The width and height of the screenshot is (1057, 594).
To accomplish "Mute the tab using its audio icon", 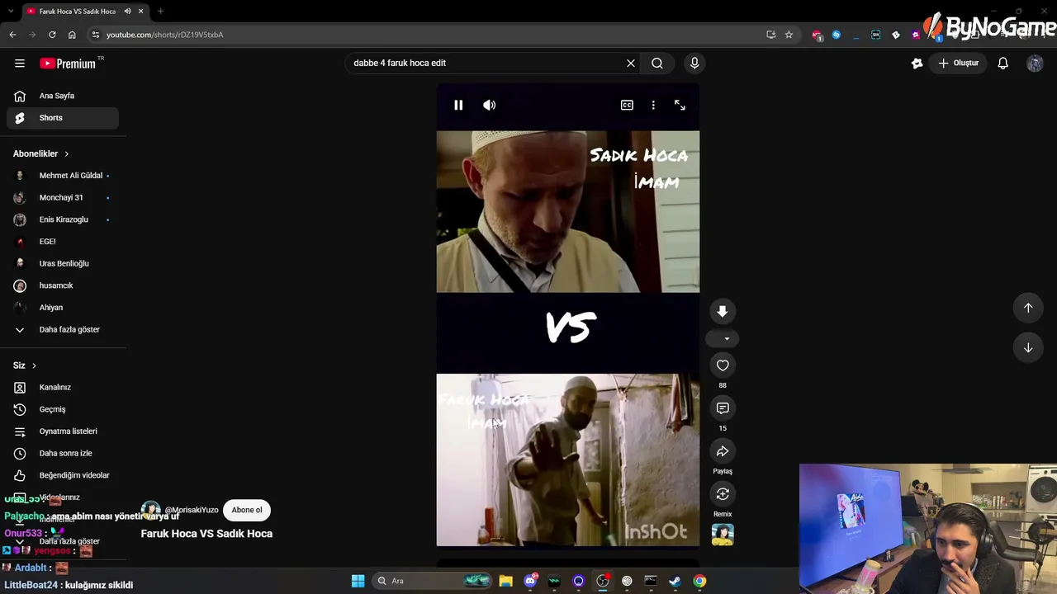I will pyautogui.click(x=127, y=12).
